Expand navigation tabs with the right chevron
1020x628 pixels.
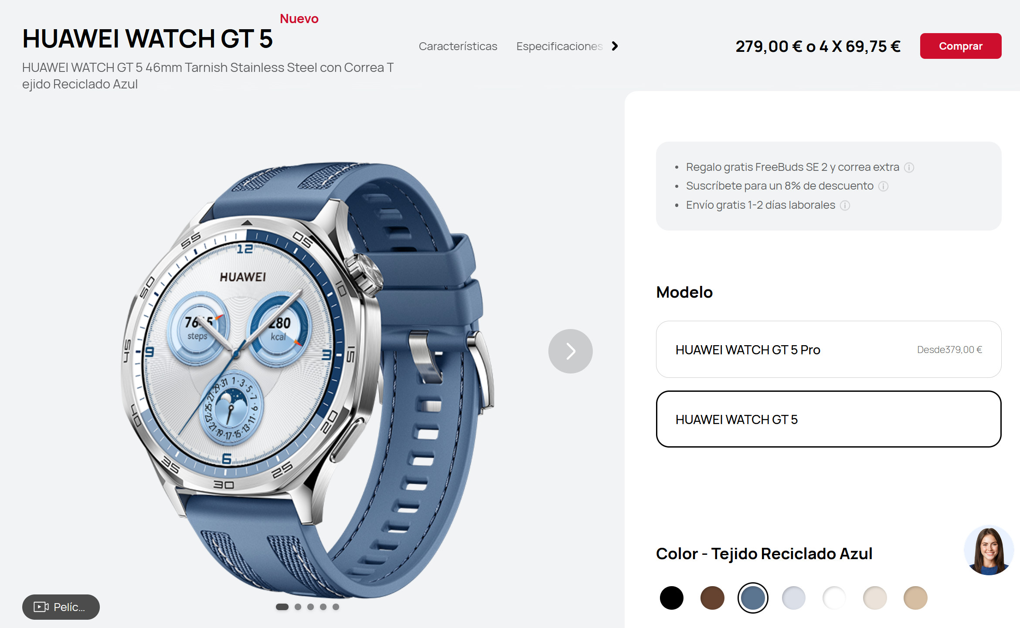615,46
